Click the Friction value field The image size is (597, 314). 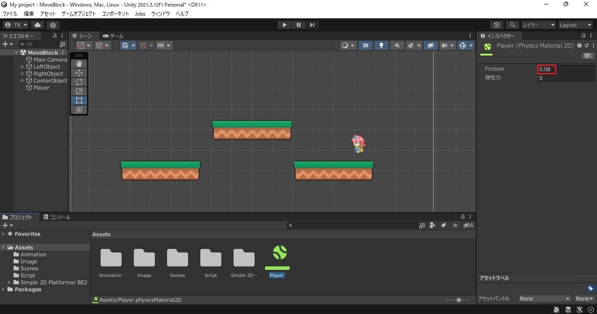[566, 69]
